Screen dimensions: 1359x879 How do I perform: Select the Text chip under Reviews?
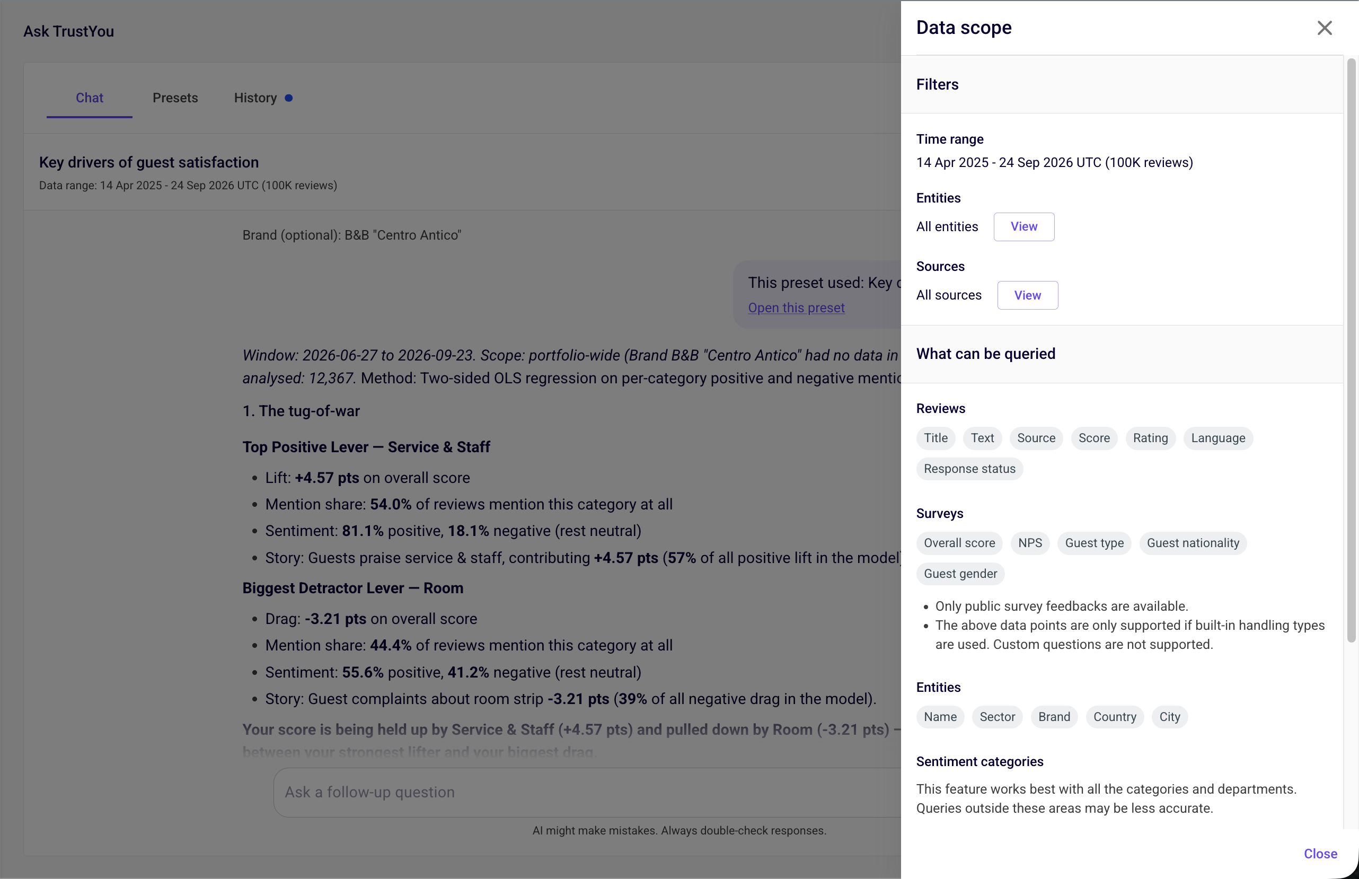(982, 438)
